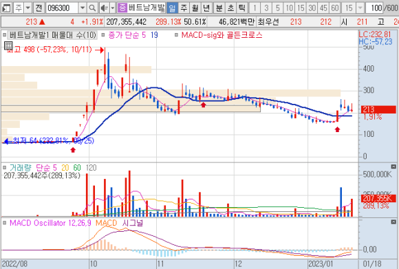Open dropdown arrow next to '주' button
This screenshot has width=399, height=269.
[x=28, y=8]
